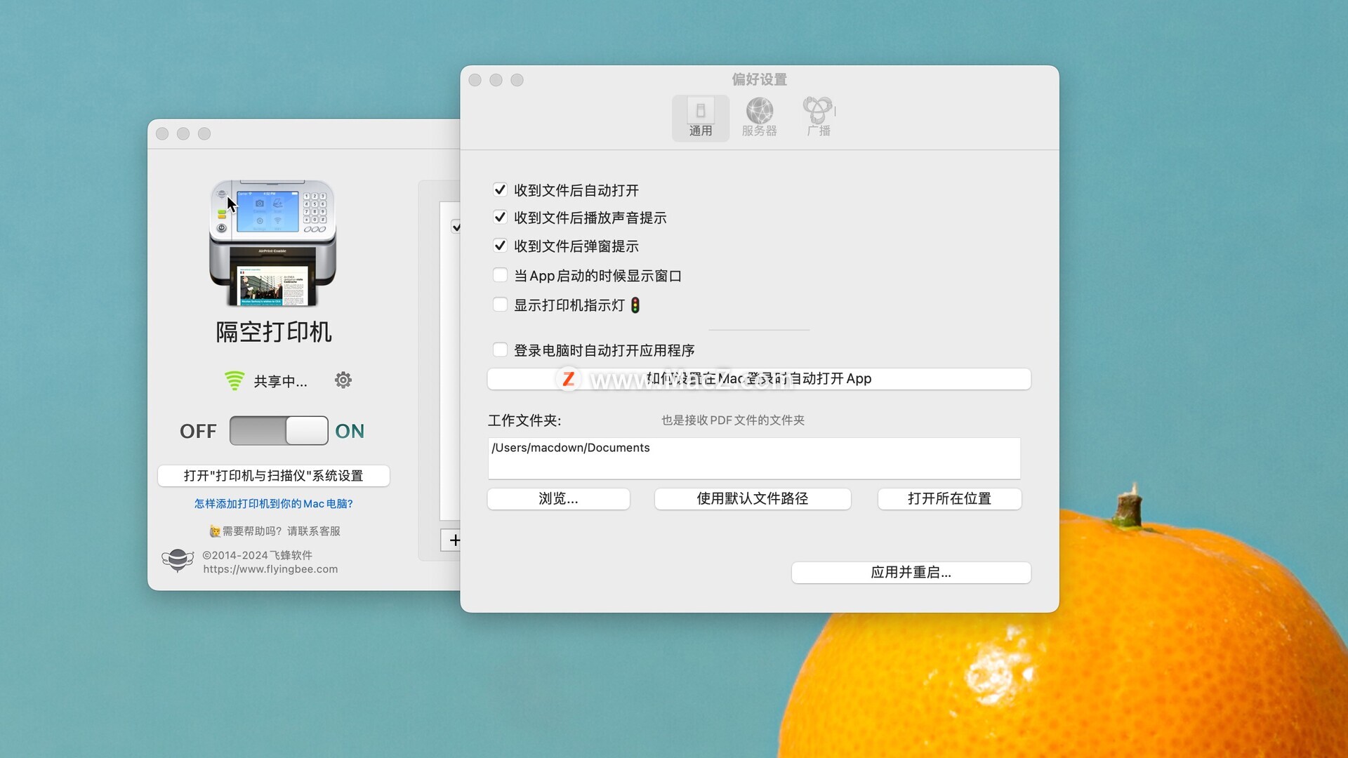This screenshot has height=758, width=1348.
Task: Toggle the OFF/ON sharing switch
Action: pyautogui.click(x=279, y=430)
